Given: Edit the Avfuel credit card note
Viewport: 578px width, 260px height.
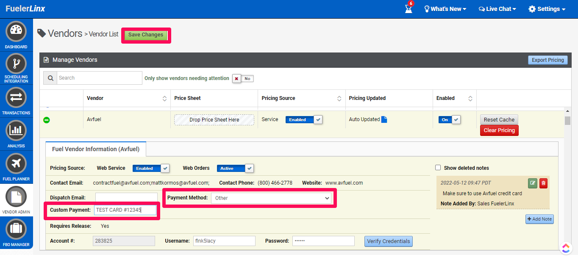Looking at the screenshot, I should pos(533,183).
